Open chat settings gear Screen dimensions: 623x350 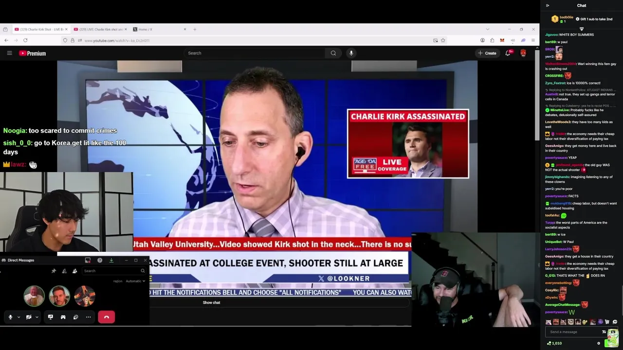[x=599, y=343]
